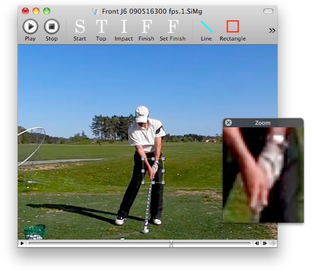
Task: Click the Stop toolbar button
Action: (x=52, y=30)
